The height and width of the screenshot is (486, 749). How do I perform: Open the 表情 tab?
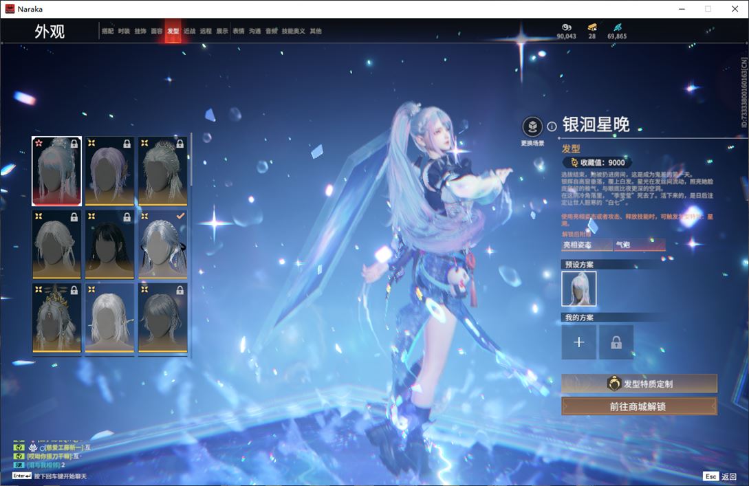pos(239,31)
